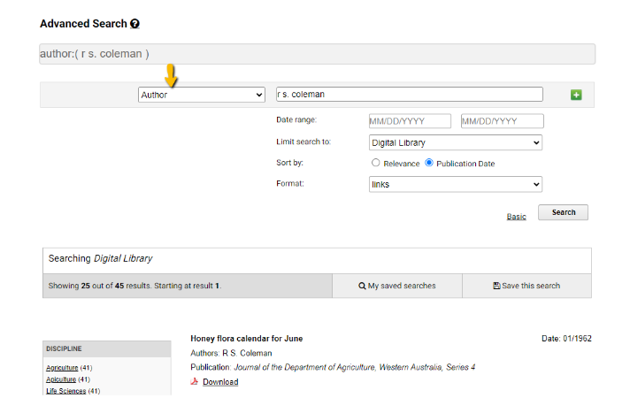Open Advanced Search help question-mark icon

(134, 24)
